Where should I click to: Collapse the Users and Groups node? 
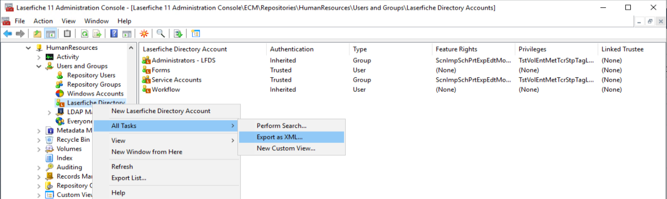click(39, 66)
